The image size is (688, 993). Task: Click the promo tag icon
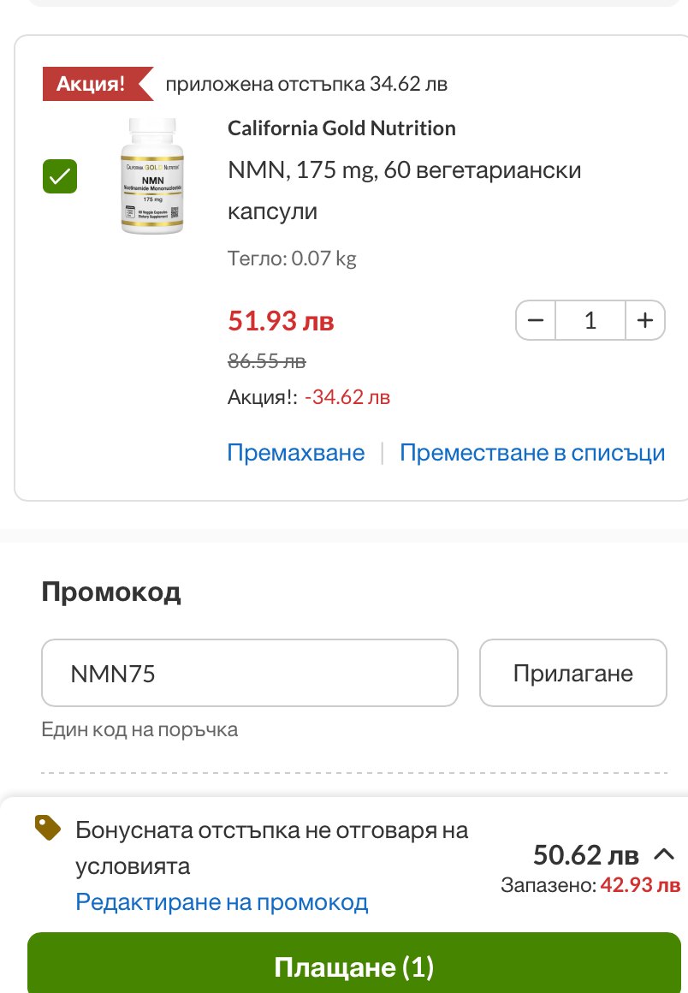(x=48, y=827)
